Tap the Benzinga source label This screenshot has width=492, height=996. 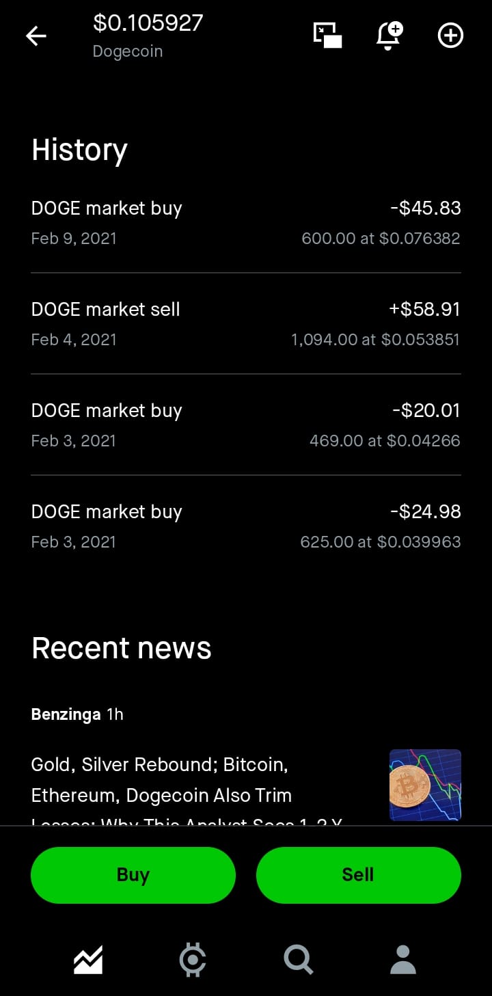pyautogui.click(x=66, y=714)
